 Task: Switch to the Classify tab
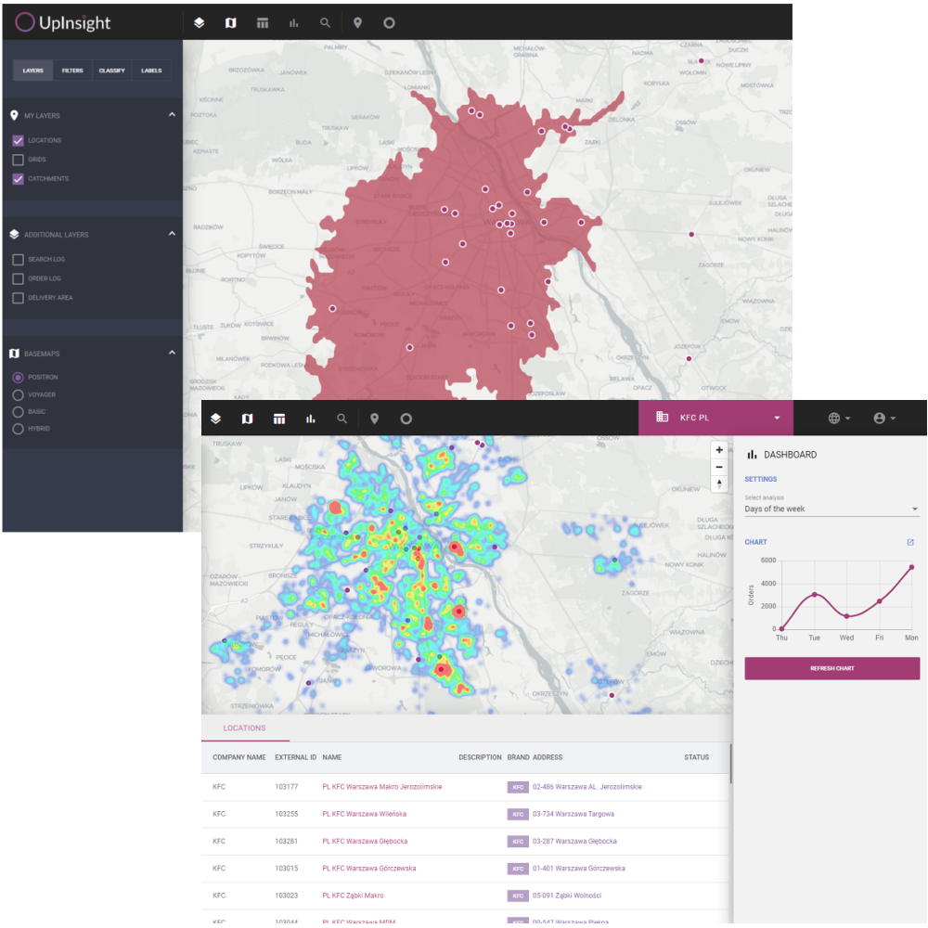(x=112, y=71)
